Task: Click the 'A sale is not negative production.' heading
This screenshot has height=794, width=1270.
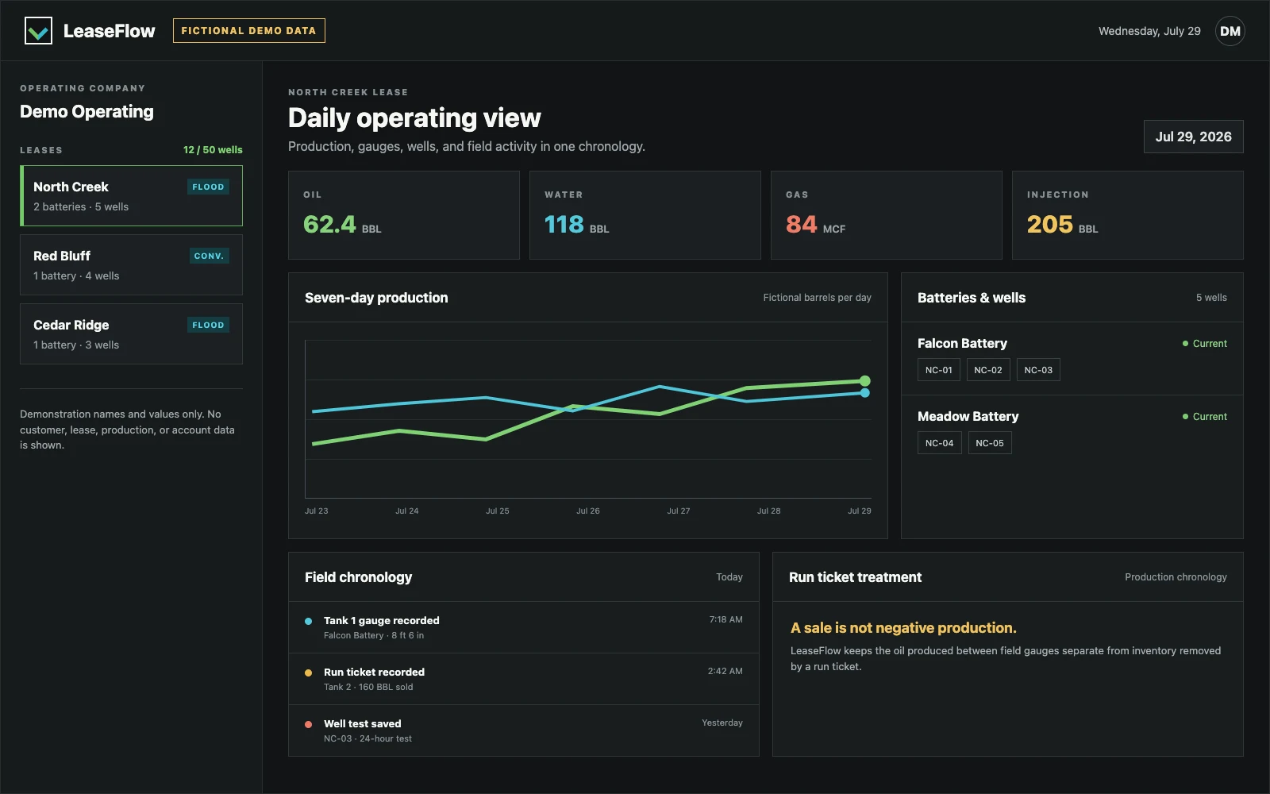Action: (903, 628)
